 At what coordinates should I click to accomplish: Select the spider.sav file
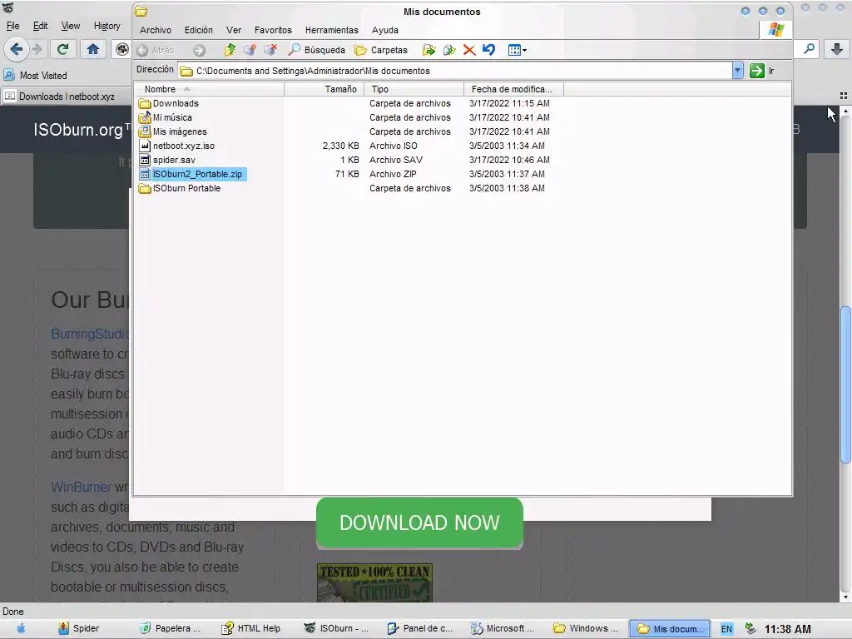click(167, 160)
